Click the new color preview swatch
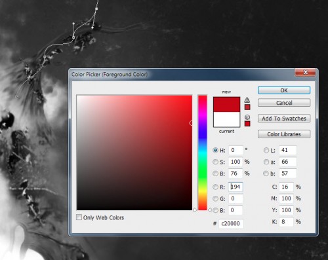The width and height of the screenshot is (328, 260). point(226,105)
